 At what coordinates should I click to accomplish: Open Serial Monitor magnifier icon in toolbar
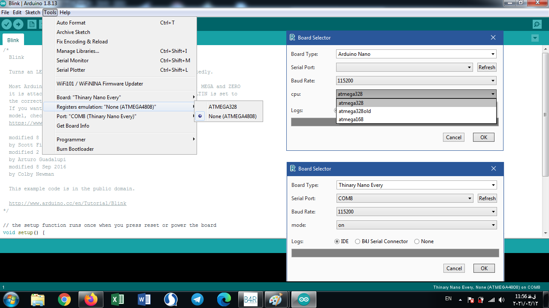tap(537, 24)
